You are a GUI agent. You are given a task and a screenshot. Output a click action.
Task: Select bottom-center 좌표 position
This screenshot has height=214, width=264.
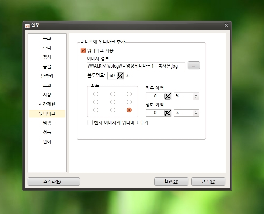[x=113, y=110]
